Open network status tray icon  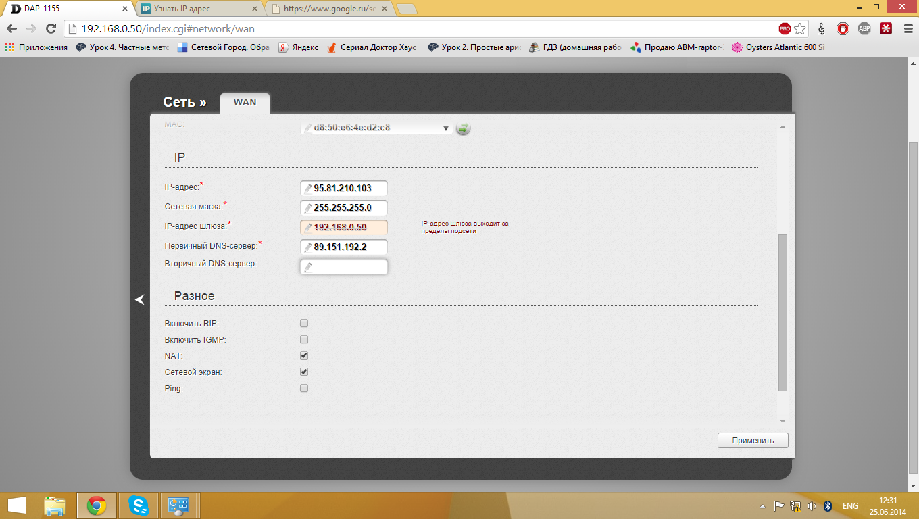pos(795,505)
